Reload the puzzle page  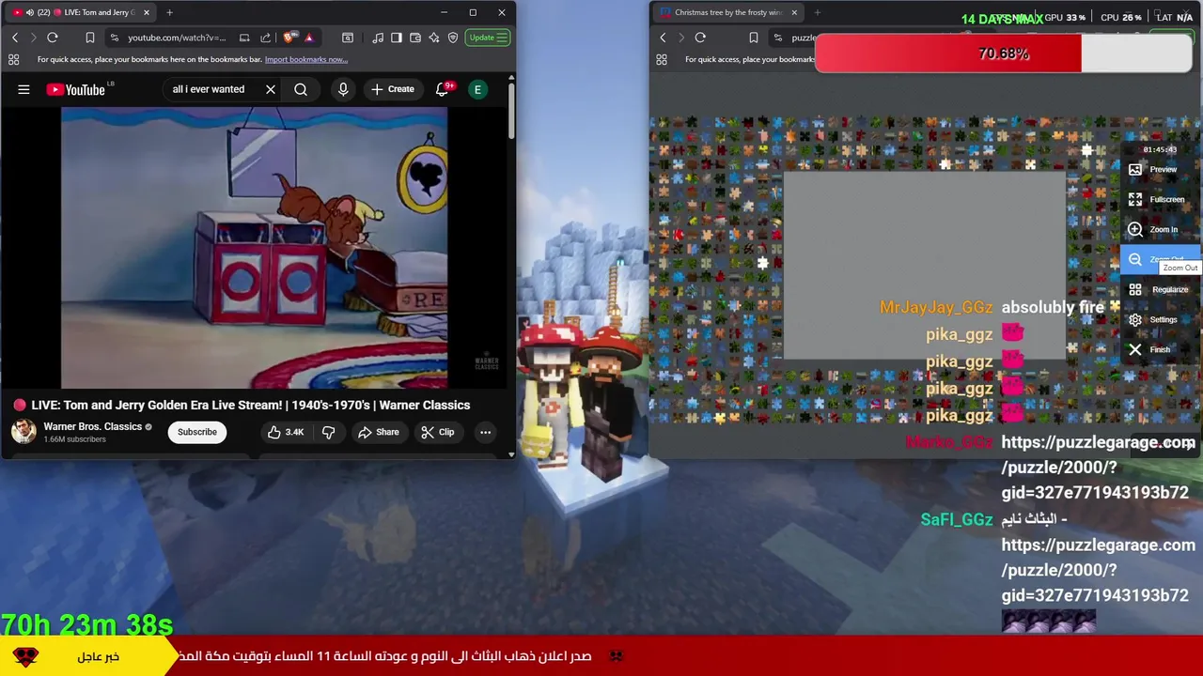point(700,38)
